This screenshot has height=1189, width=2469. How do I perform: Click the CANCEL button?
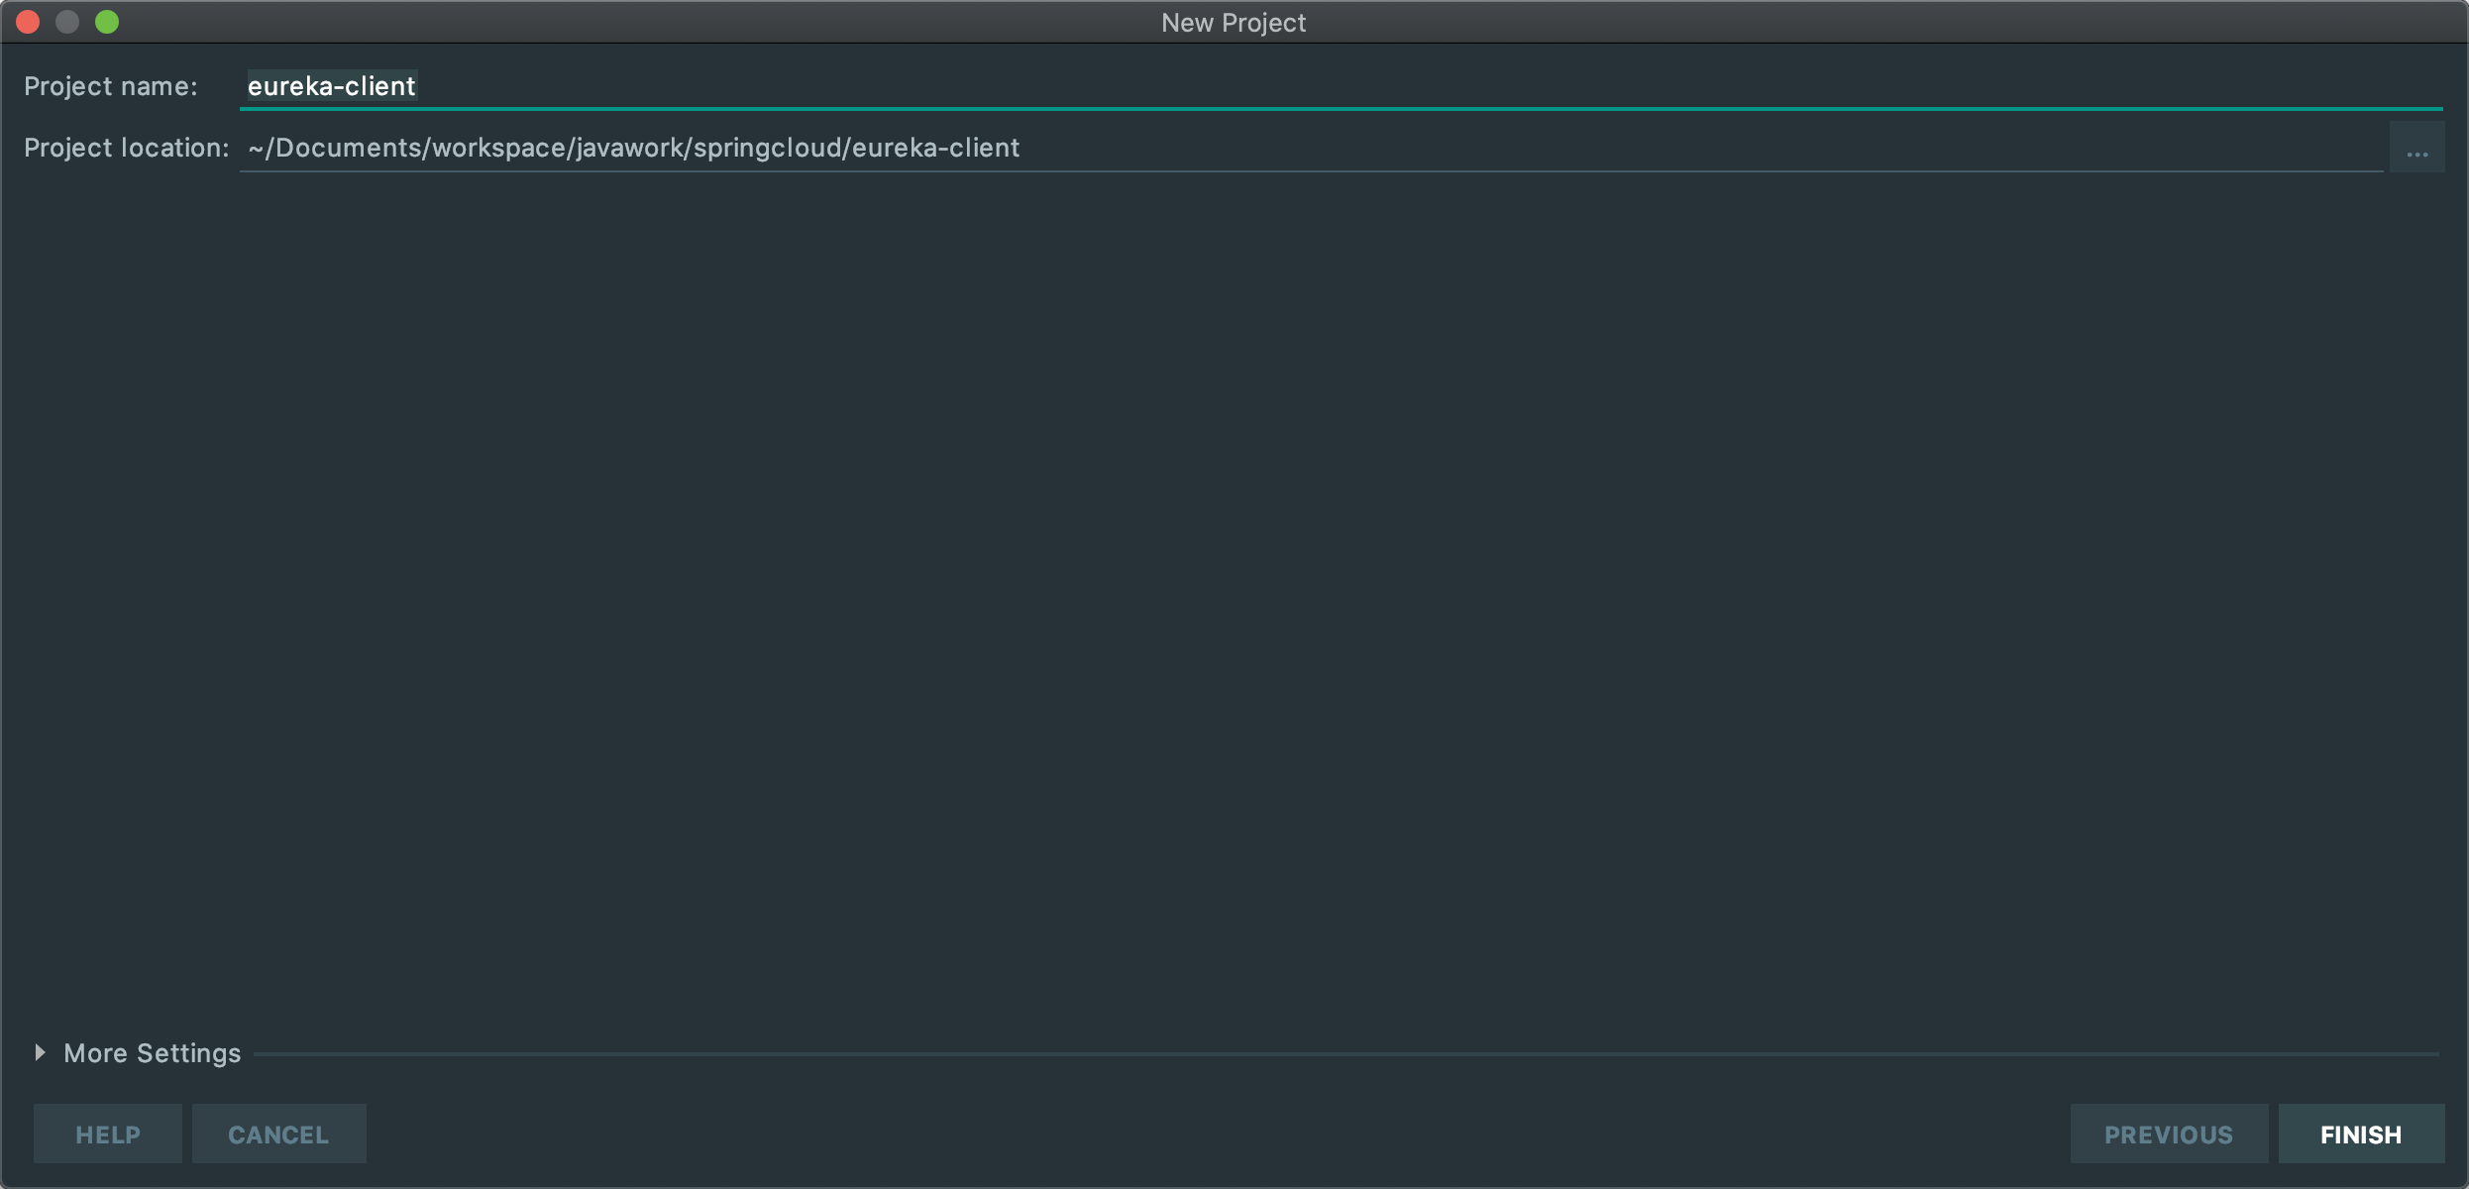click(x=278, y=1135)
